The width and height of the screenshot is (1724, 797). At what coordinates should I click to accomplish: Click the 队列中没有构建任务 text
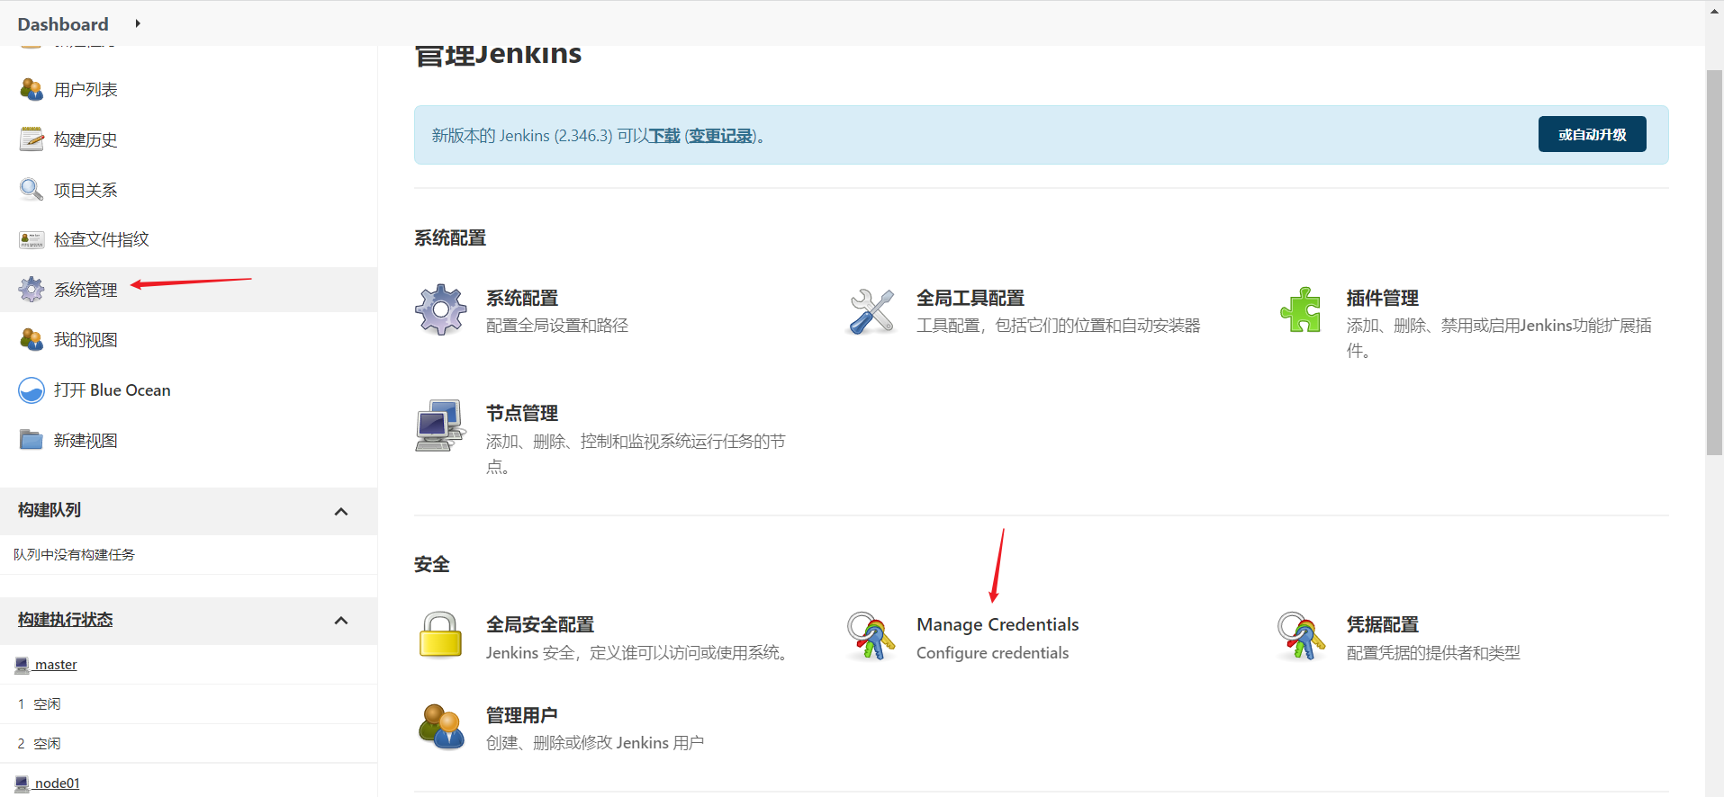click(74, 555)
